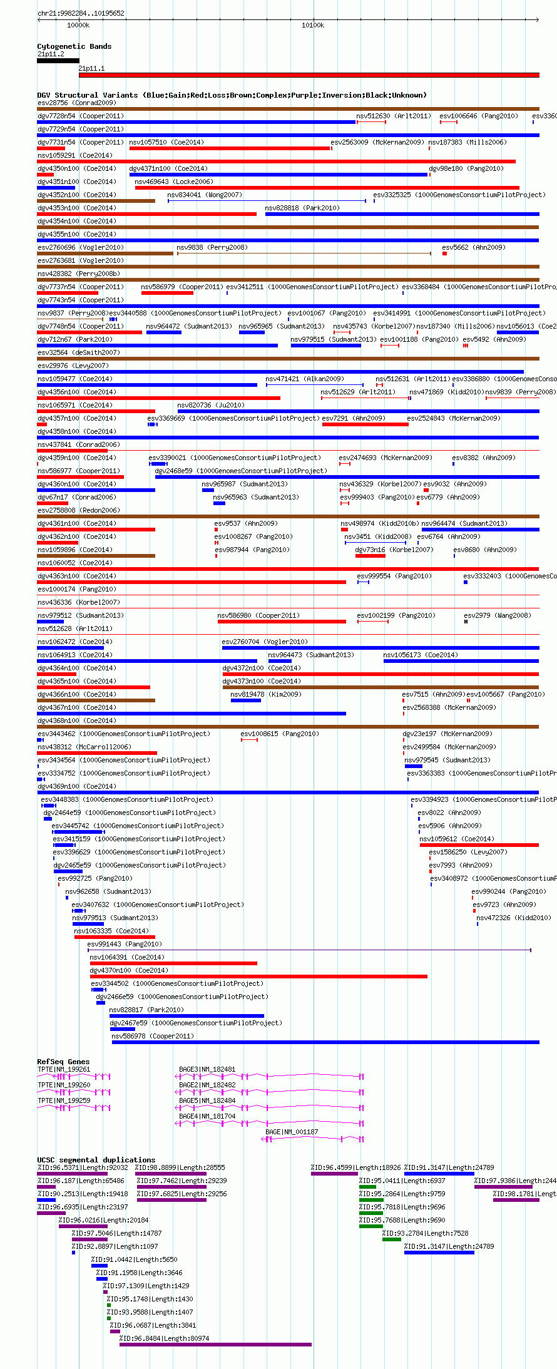Click esv2760704 (Vogler2010) label
557x1369 pixels.
(x=265, y=642)
